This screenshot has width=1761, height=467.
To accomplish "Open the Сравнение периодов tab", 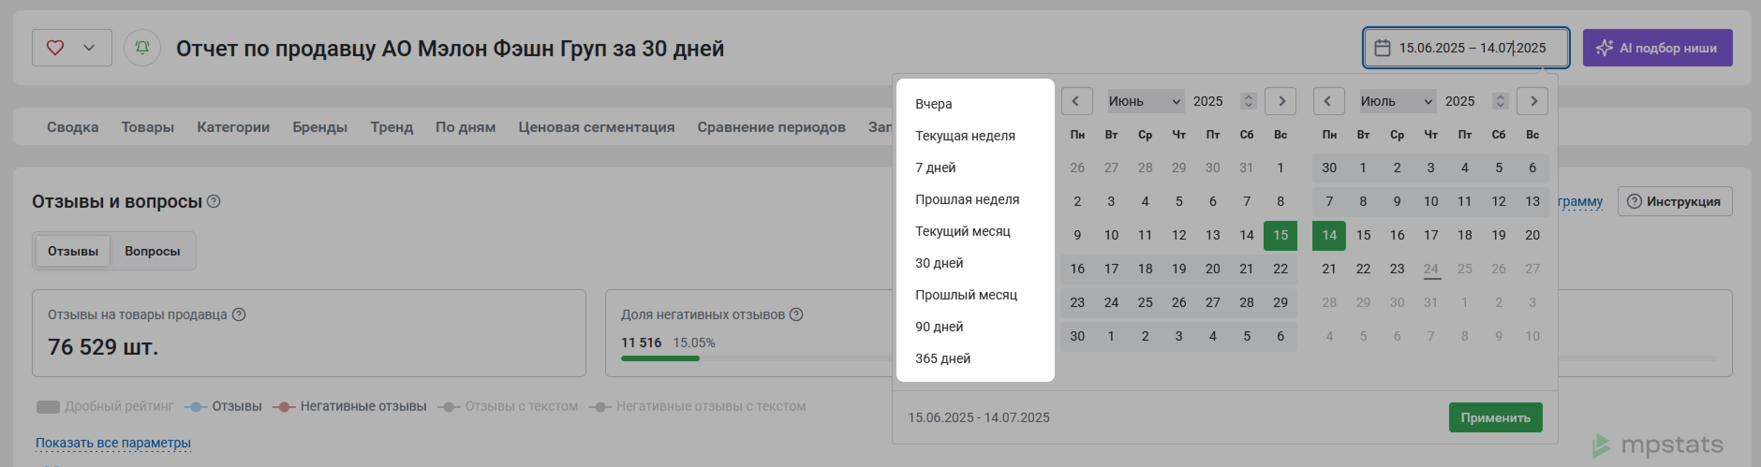I will (x=771, y=127).
